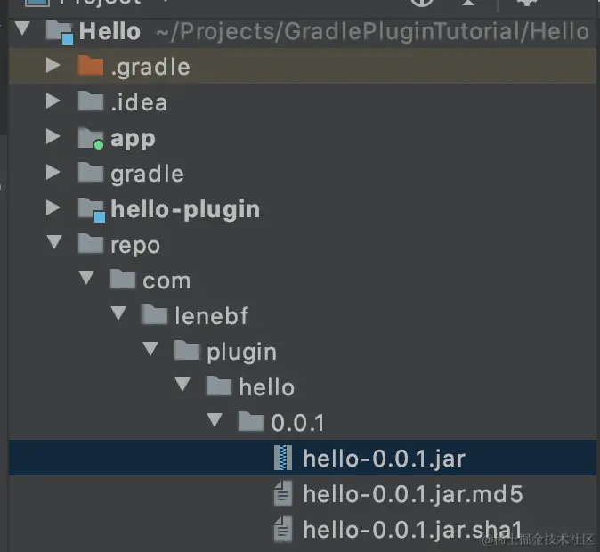This screenshot has width=600, height=552.
Task: Click the jar archive icon for hello-0.0.1.jar
Action: (x=283, y=458)
